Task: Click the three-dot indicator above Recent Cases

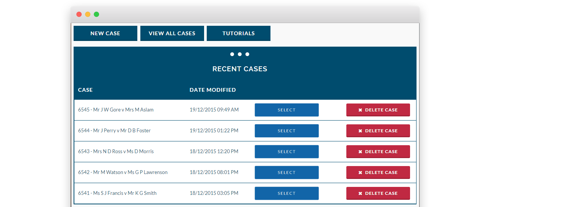Action: point(240,54)
